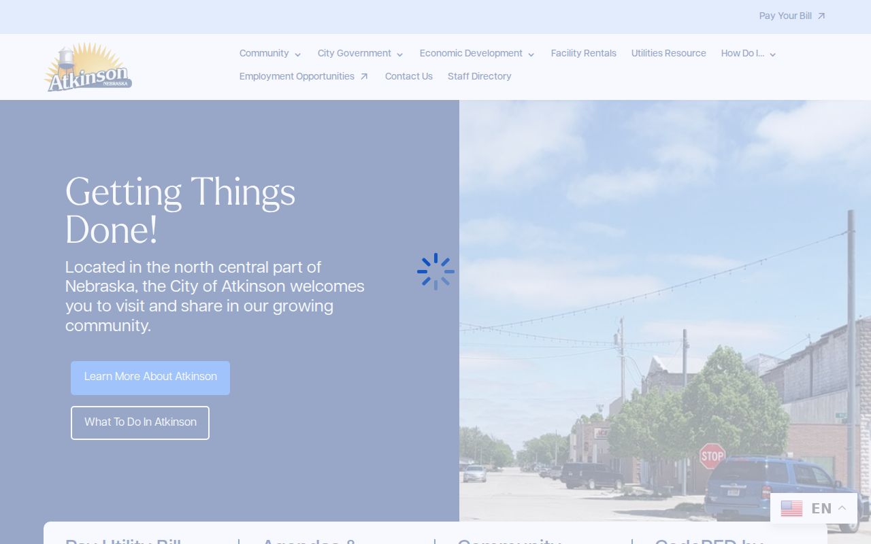The width and height of the screenshot is (871, 544).
Task: Open the EN language selector caret
Action: coord(842,508)
